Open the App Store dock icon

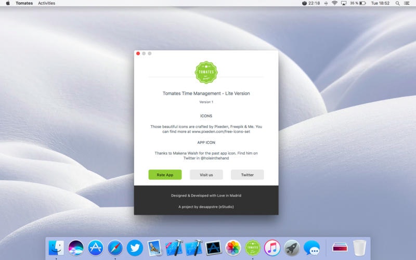click(x=96, y=248)
